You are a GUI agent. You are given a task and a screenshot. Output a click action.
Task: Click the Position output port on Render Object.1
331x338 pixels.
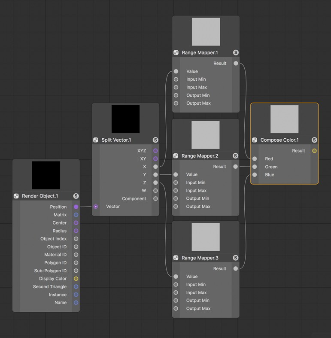tap(76, 207)
